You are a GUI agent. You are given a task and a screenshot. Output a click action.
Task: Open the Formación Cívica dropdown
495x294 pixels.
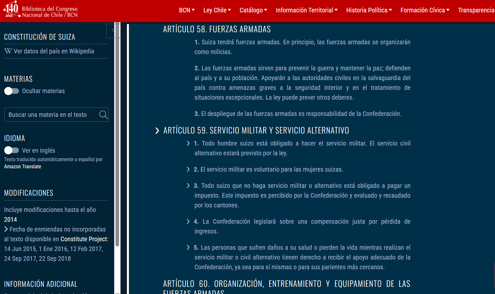tap(425, 10)
